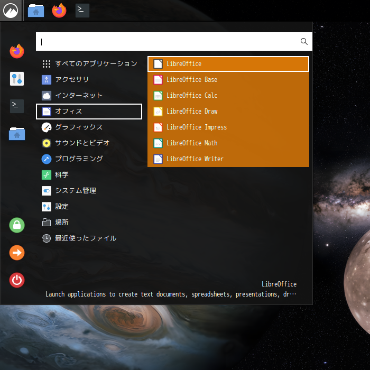The height and width of the screenshot is (370, 370).
Task: Select the 設定 category
Action: pyautogui.click(x=89, y=207)
